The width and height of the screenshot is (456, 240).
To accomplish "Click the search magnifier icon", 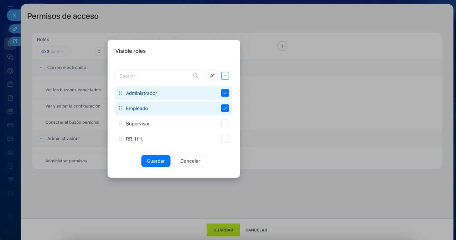I will click(196, 76).
